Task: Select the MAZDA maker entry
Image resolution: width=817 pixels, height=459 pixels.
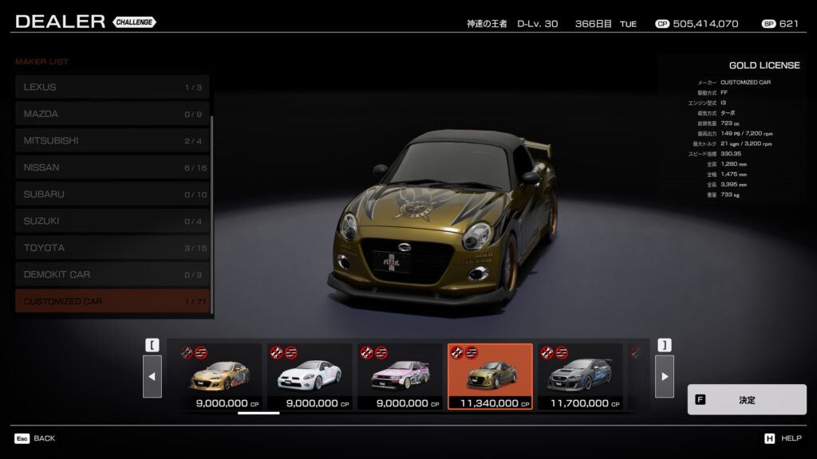Action: [112, 114]
